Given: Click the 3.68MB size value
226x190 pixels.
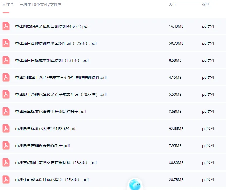Looking at the screenshot, I should tap(175, 112).
